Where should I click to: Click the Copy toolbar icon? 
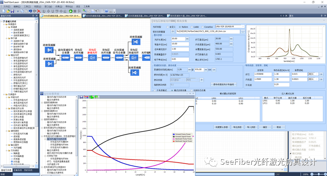22,11
